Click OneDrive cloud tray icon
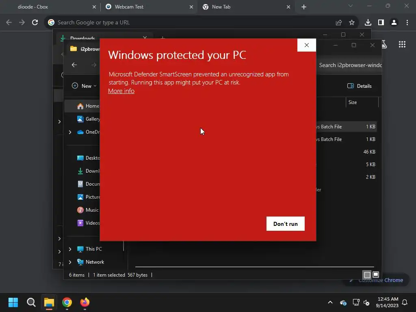 point(343,302)
